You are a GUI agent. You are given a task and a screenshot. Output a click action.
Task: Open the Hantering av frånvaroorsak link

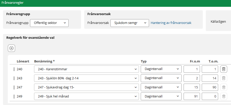coord(171,23)
